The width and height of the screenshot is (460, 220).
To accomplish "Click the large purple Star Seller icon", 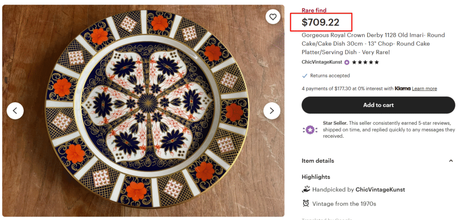I will pos(310,129).
